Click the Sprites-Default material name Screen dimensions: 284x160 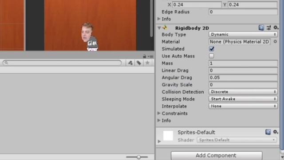click(196, 132)
